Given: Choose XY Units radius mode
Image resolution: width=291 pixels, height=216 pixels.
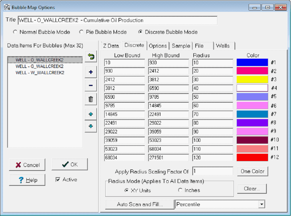Looking at the screenshot, I should 127,190.
